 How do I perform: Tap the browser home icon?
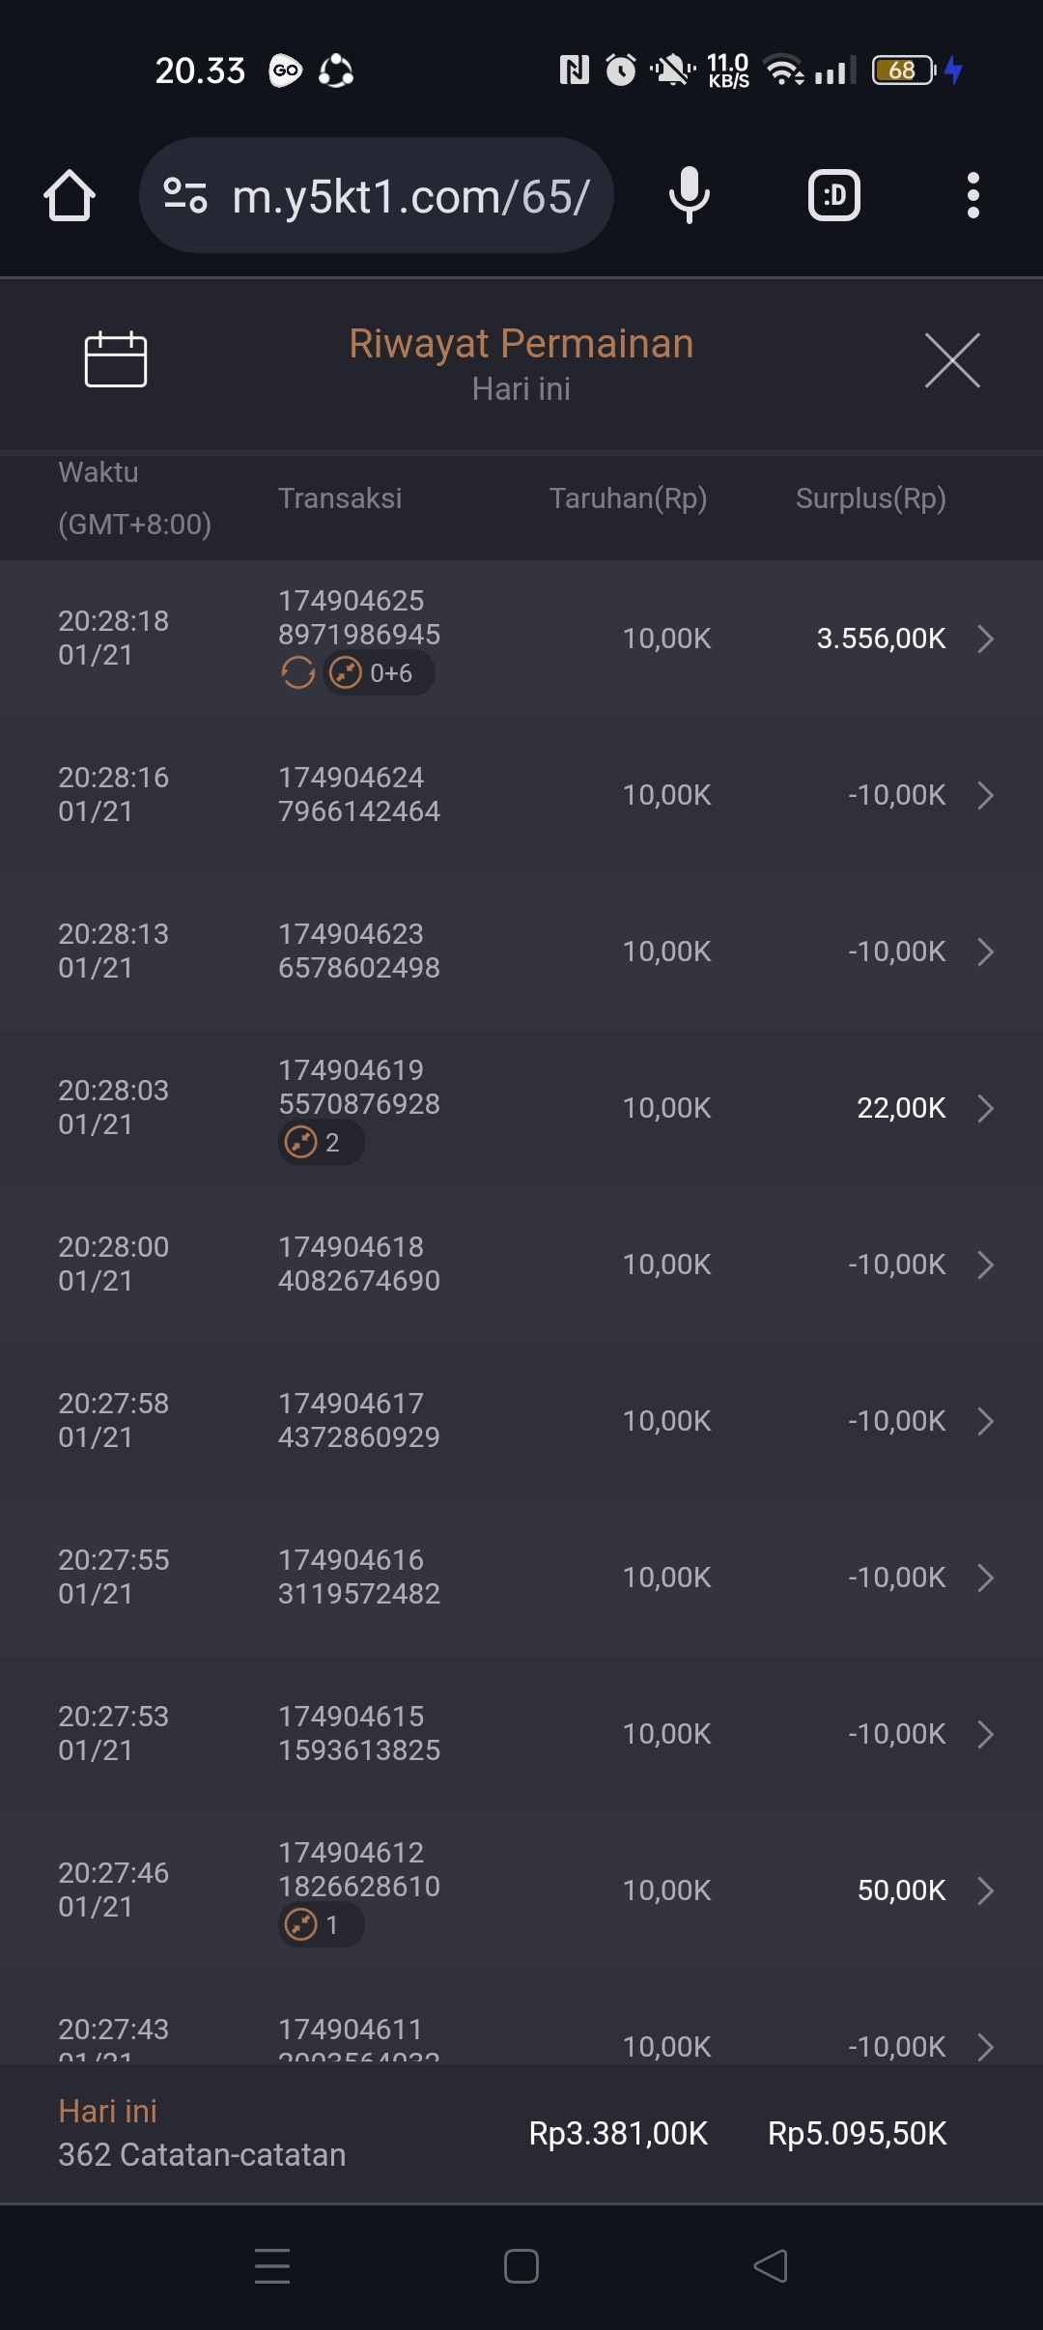[70, 196]
